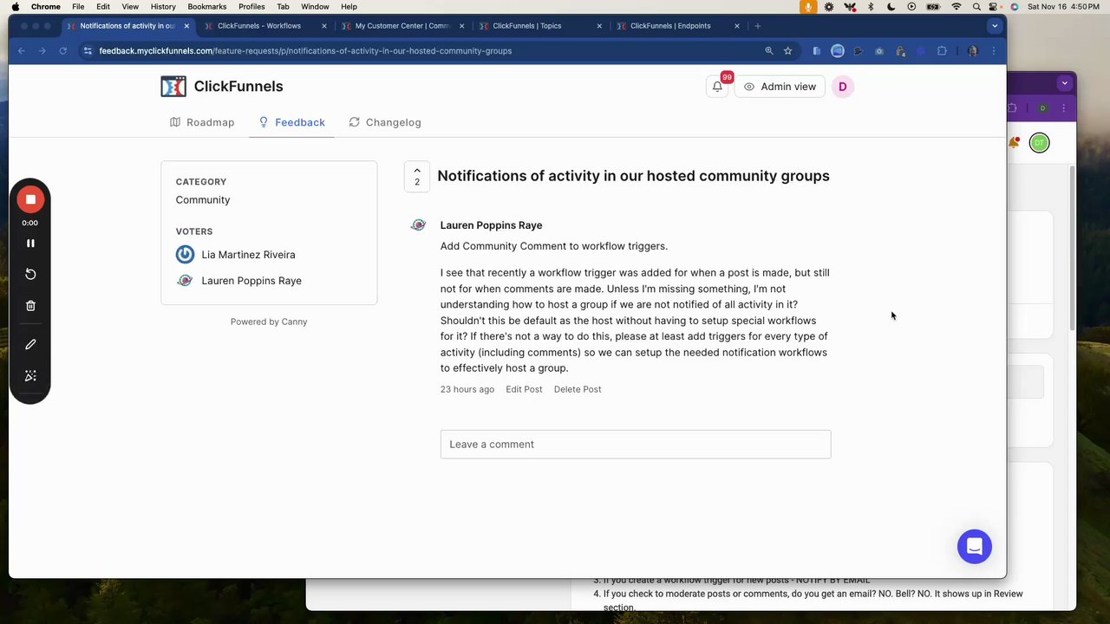
Task: Open a new browser tab
Action: tap(757, 26)
